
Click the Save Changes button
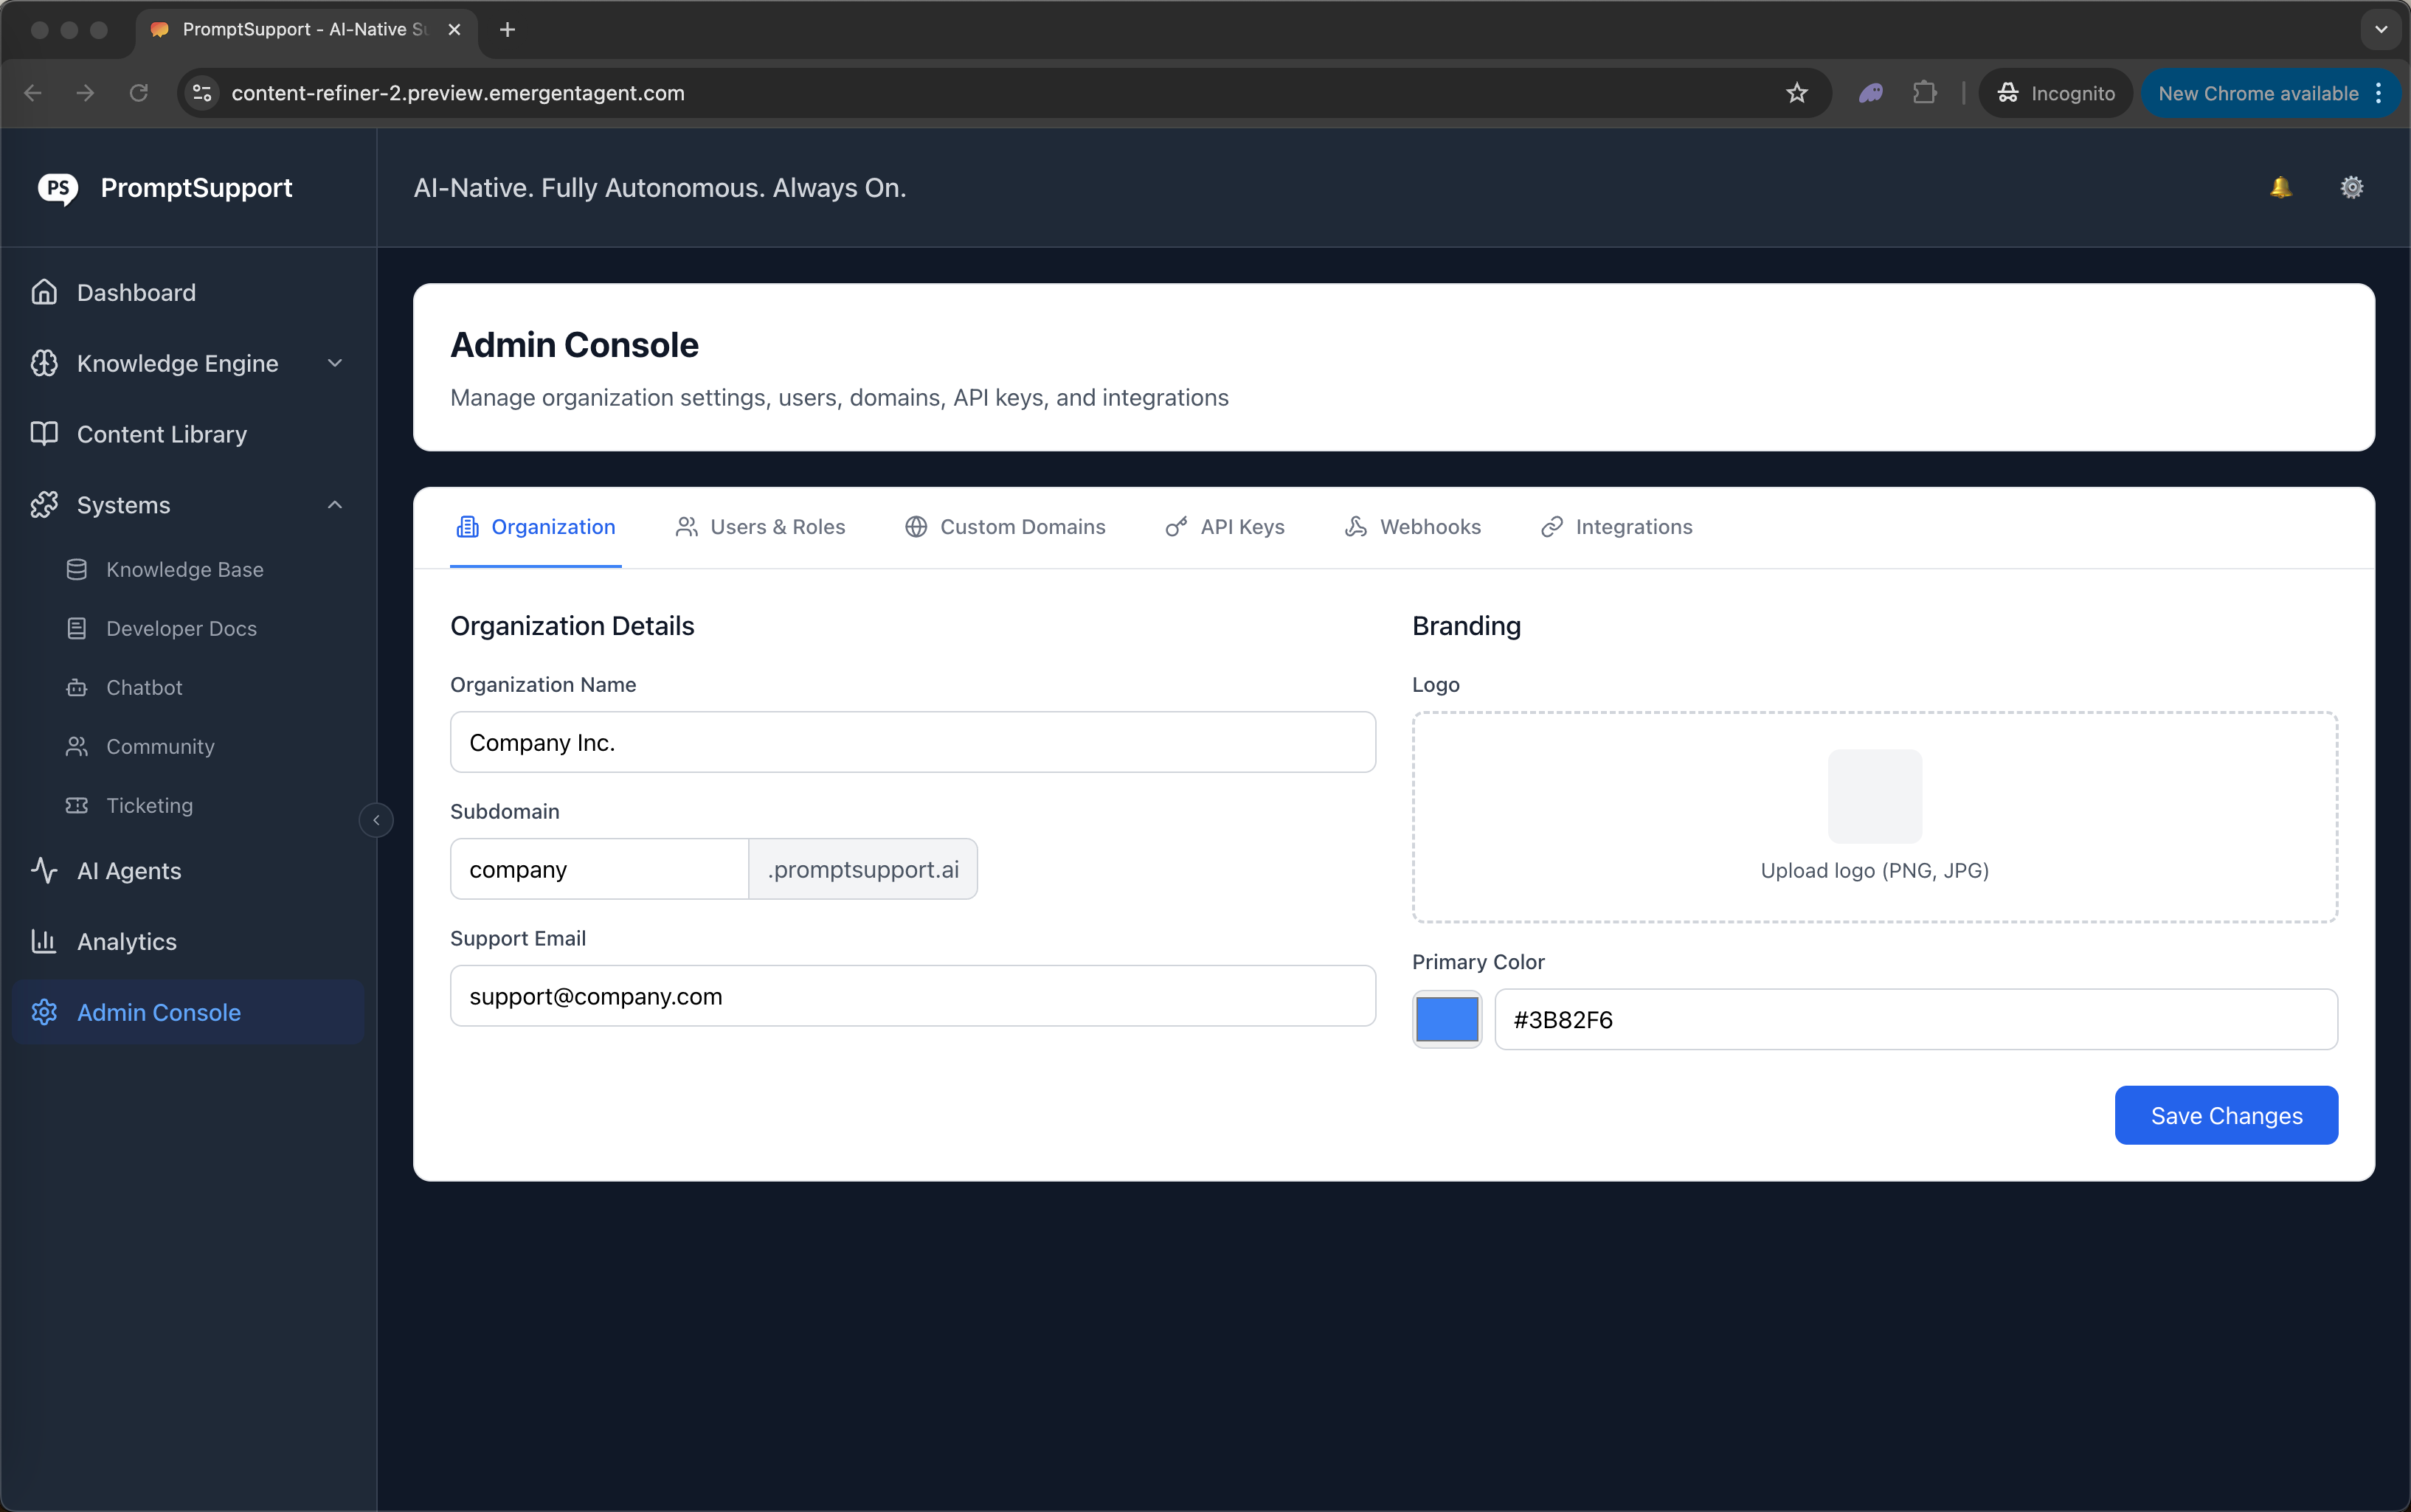(2225, 1114)
